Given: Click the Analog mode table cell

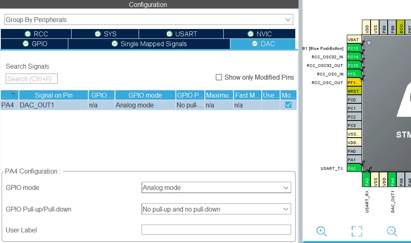Looking at the screenshot, I should click(145, 105).
